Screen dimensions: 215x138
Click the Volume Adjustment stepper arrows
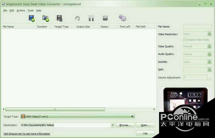[209, 77]
